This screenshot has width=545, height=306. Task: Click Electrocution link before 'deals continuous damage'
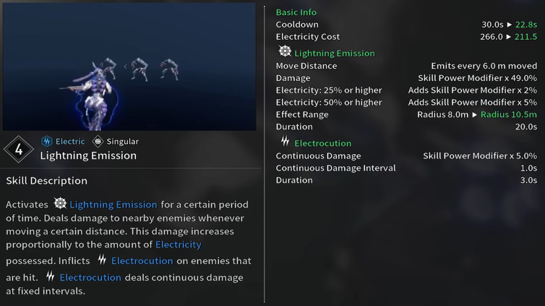90,277
